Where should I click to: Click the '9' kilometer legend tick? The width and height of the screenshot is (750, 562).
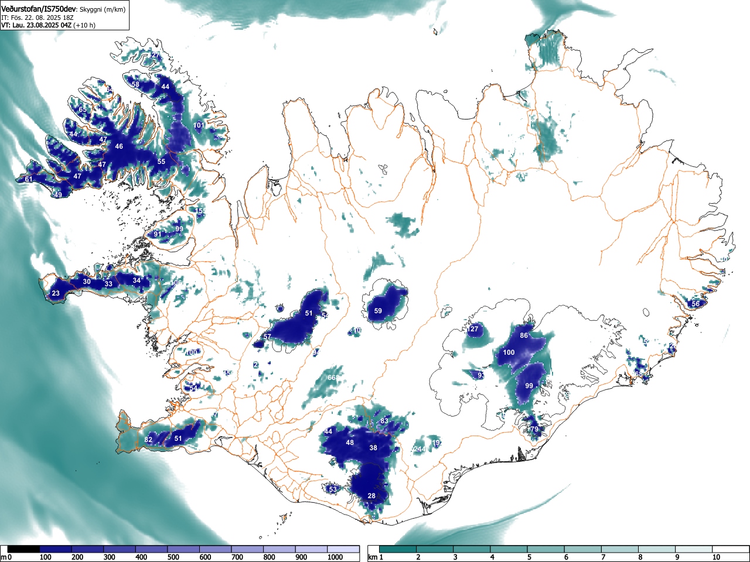[677, 557]
